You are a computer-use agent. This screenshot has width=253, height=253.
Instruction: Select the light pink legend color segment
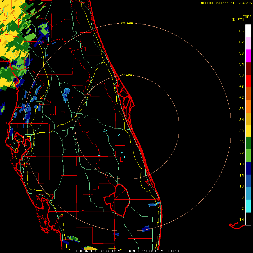[x=248, y=43]
